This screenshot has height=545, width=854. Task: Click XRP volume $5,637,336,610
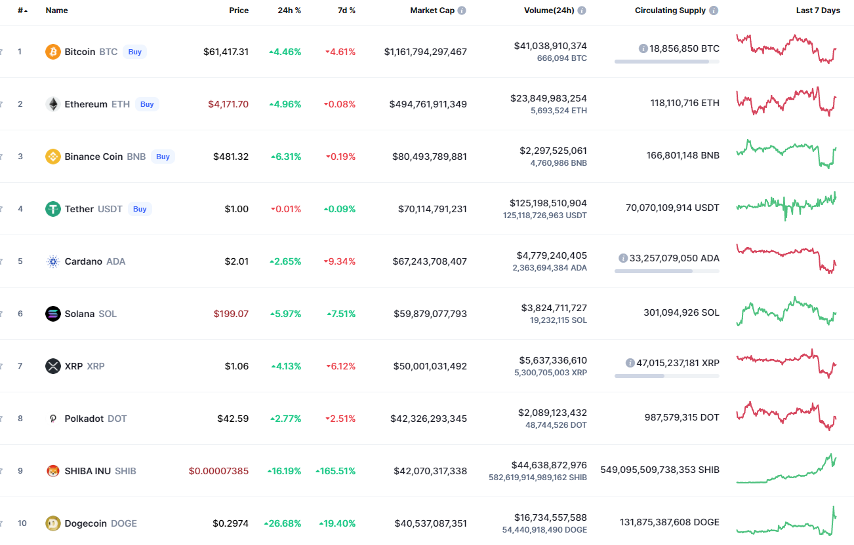point(552,360)
